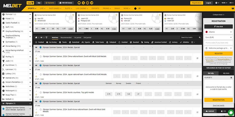The height and width of the screenshot is (117, 235).
Task: Select the Ice Hockey sport filter
Action: pos(51,42)
